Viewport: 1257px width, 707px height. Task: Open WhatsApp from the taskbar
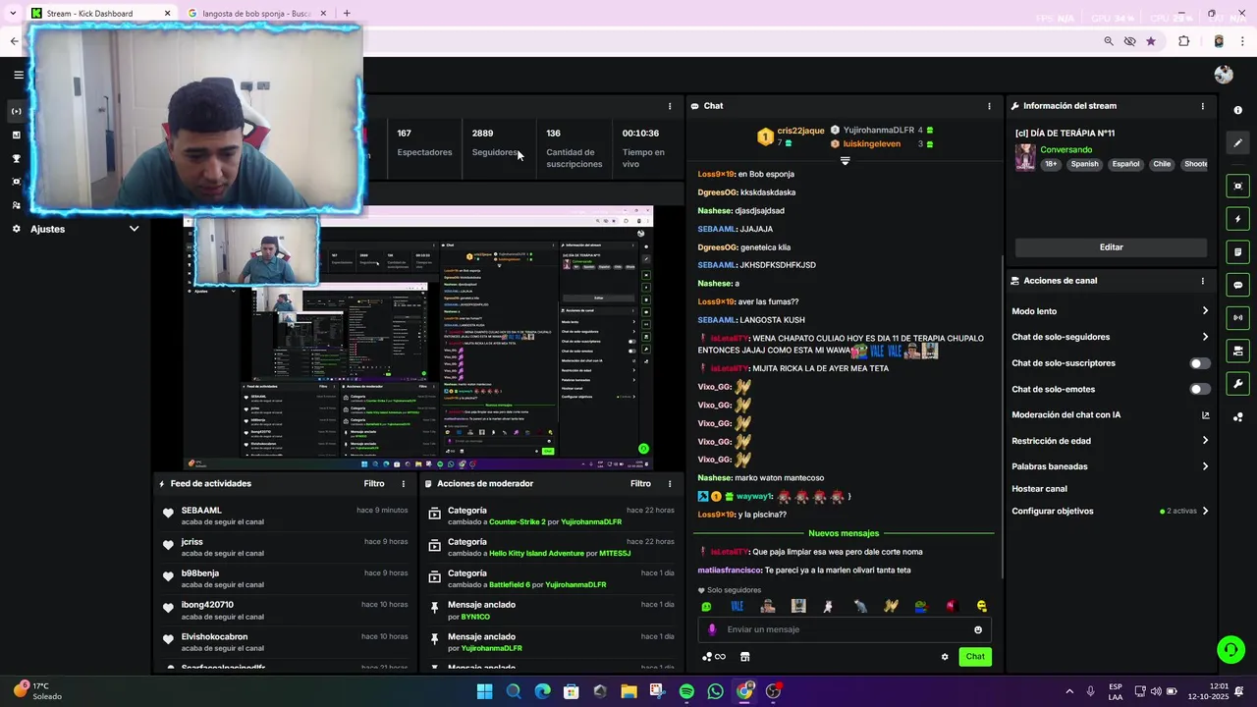click(x=715, y=691)
